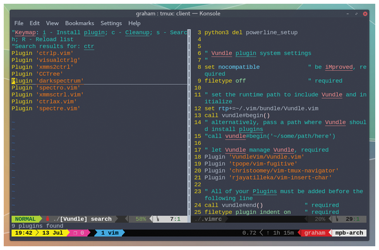
Task: Click 'call vundle#end()' on line 24
Action: (234, 205)
